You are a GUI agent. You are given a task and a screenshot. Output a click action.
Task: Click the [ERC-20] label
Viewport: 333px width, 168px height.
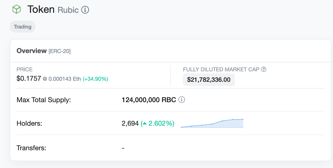pos(60,51)
